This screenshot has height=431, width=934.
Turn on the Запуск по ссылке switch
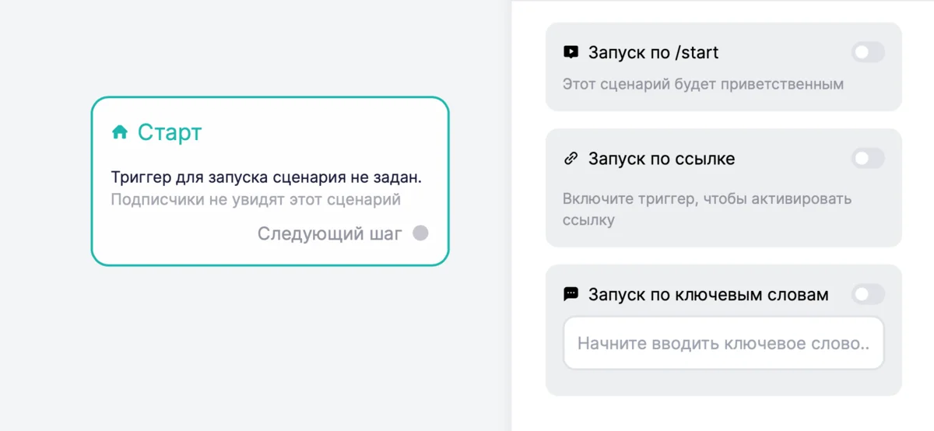pos(868,159)
